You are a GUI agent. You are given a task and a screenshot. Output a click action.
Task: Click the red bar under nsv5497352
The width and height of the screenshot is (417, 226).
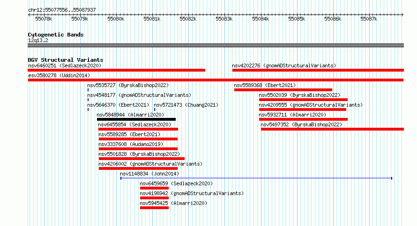[x=333, y=129]
